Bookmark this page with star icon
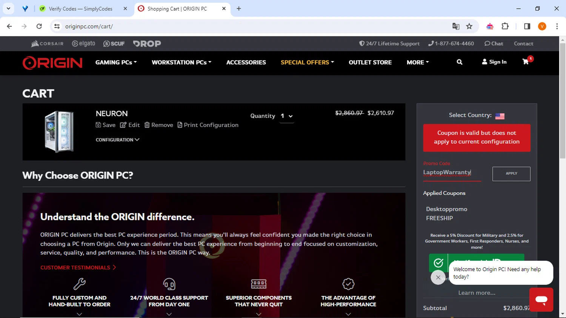 (469, 26)
